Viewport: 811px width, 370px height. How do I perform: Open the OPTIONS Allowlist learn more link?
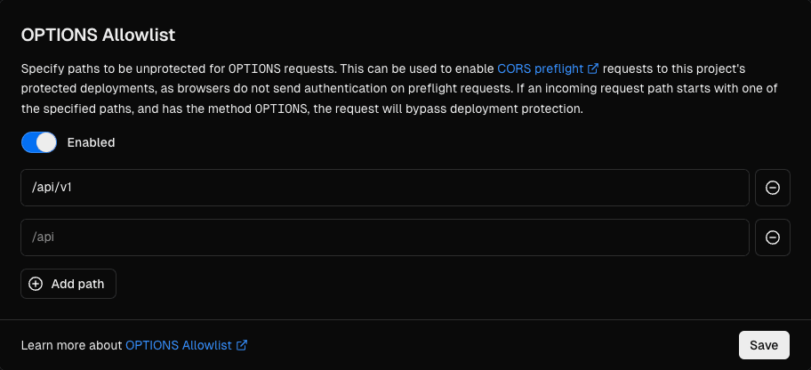click(180, 345)
